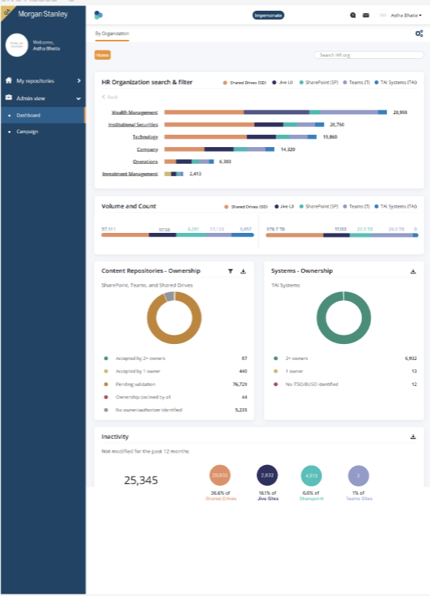Click the count progress bar in Volume and Count
This screenshot has height=596, width=430.
pyautogui.click(x=178, y=235)
